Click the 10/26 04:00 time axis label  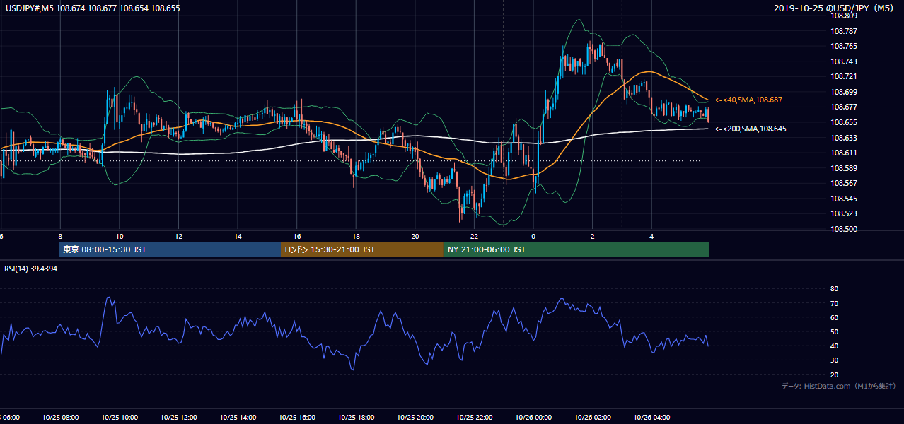pyautogui.click(x=651, y=418)
